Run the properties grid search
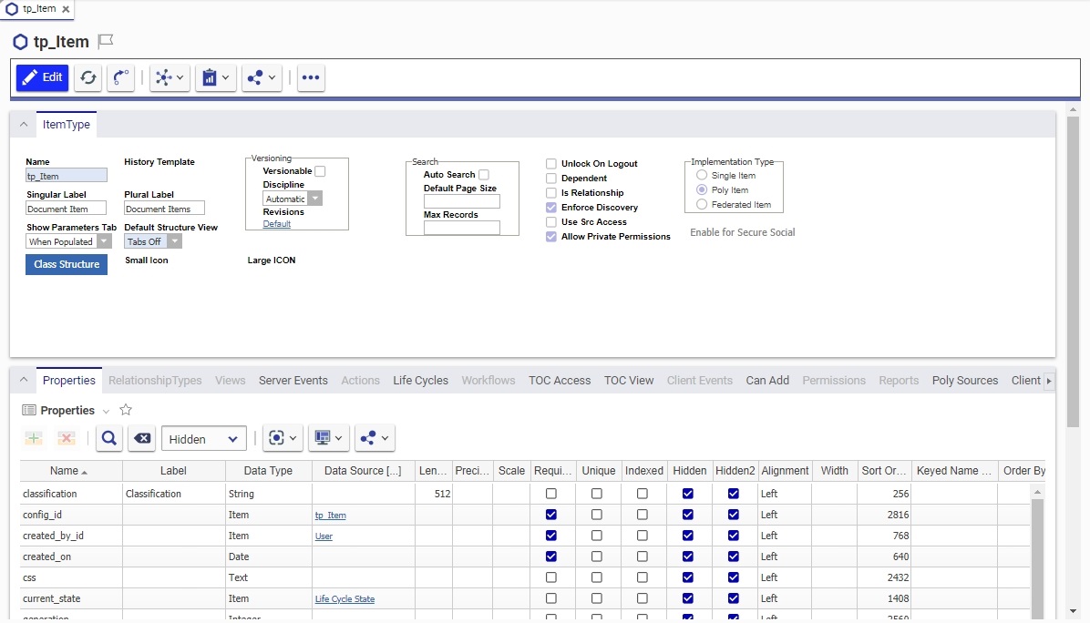The width and height of the screenshot is (1090, 623). pyautogui.click(x=109, y=437)
